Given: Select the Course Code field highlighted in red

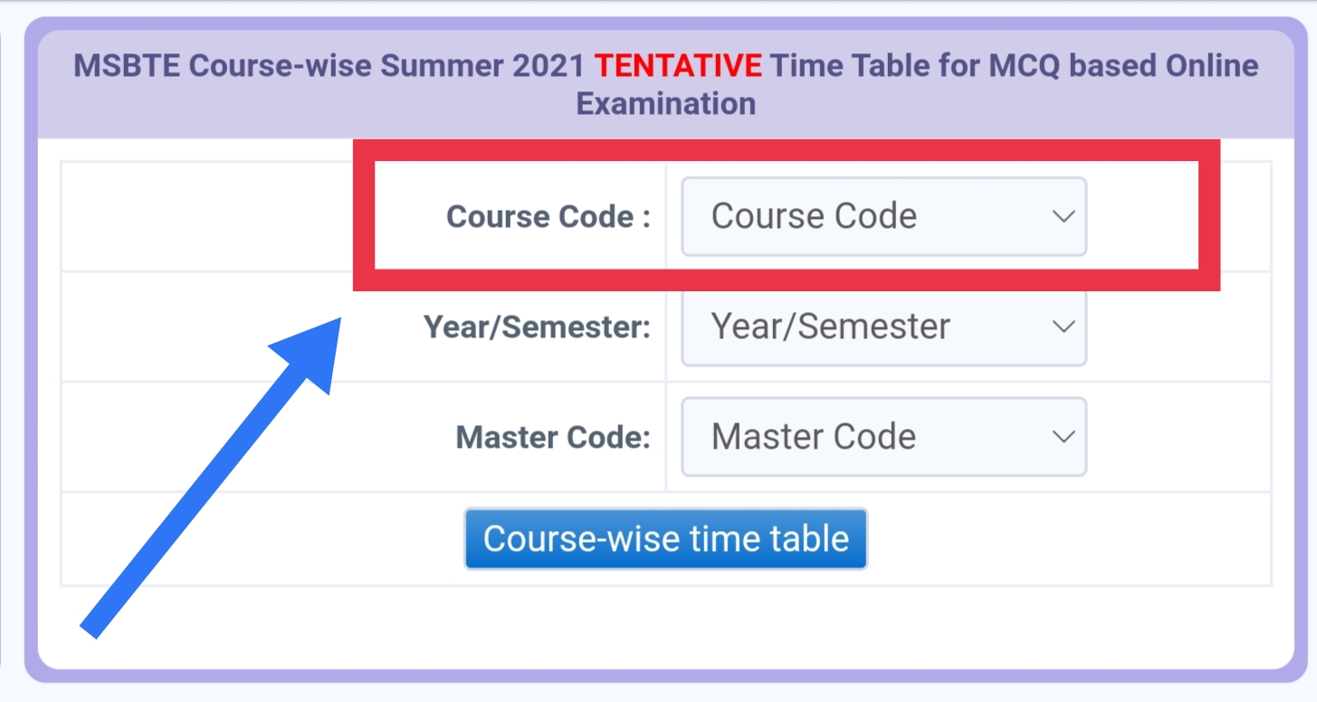Looking at the screenshot, I should pyautogui.click(x=883, y=216).
